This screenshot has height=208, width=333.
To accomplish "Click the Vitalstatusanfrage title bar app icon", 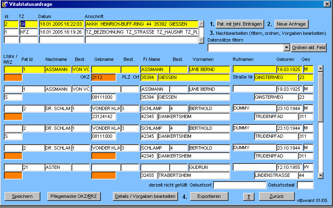I will pos(5,4).
